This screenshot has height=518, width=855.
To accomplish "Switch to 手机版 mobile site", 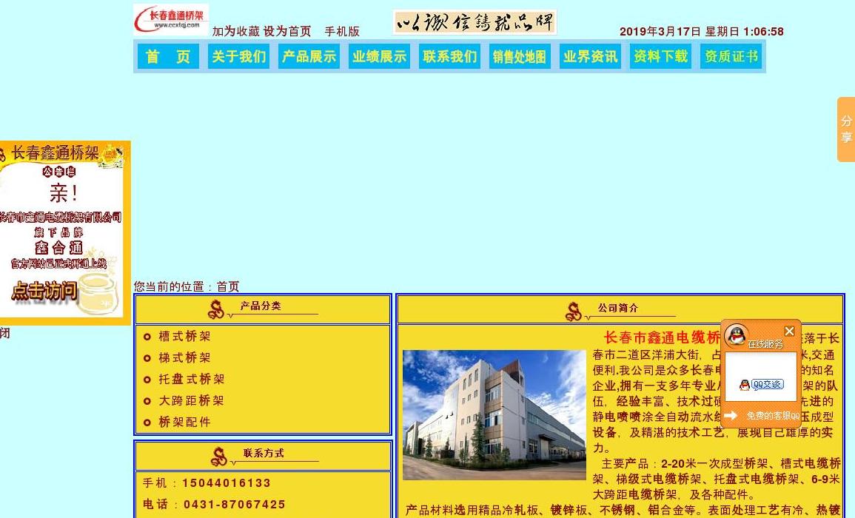I will coord(342,31).
